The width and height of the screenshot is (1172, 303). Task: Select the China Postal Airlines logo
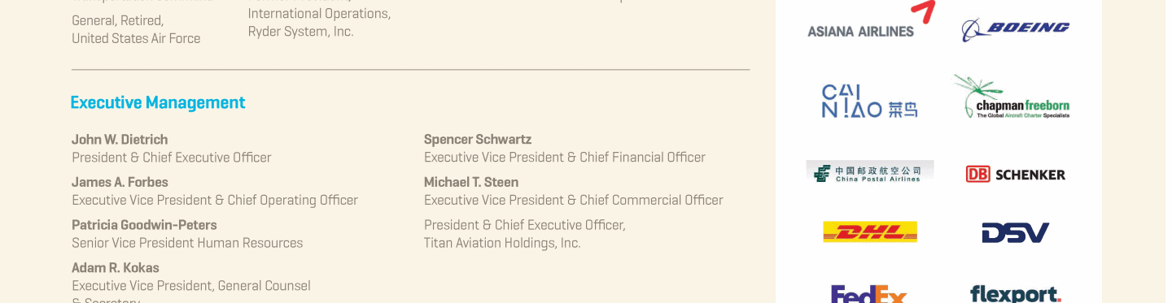pos(870,171)
